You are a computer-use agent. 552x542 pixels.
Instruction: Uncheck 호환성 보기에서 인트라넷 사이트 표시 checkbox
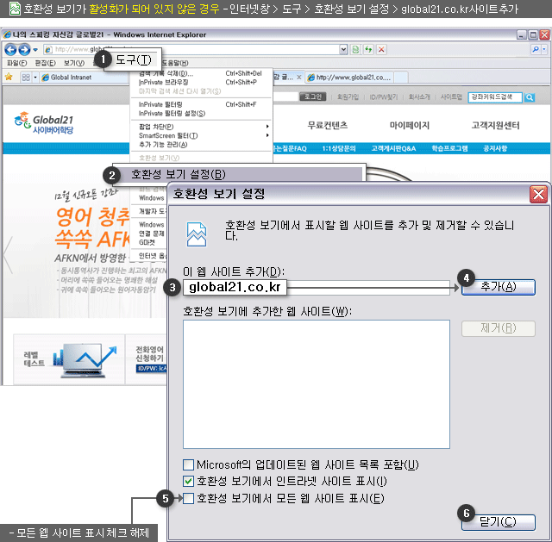click(x=189, y=482)
